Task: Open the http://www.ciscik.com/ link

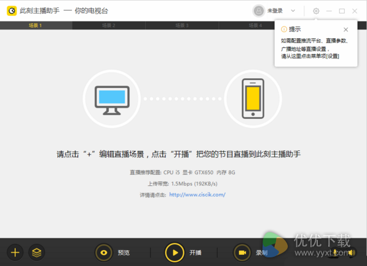Action: tap(197, 195)
